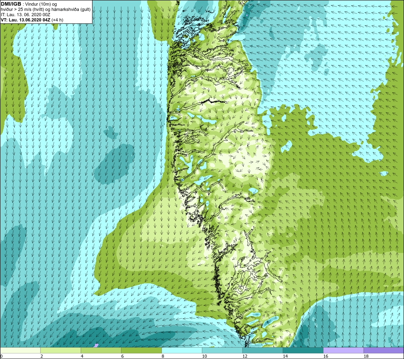This screenshot has width=404, height=359.
Task: Click the 10–12 m/s turquoise legend swatch
Action: coord(222,350)
